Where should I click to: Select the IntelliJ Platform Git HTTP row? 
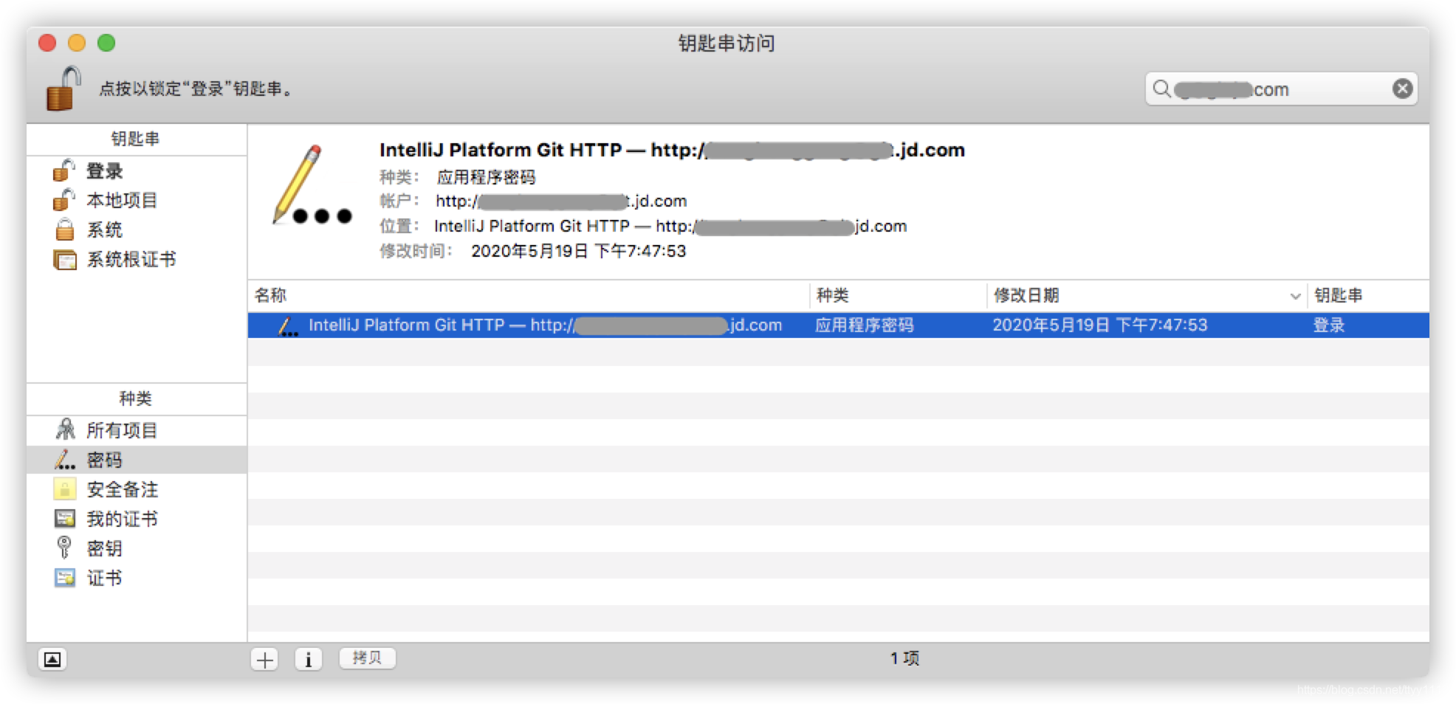pyautogui.click(x=839, y=325)
